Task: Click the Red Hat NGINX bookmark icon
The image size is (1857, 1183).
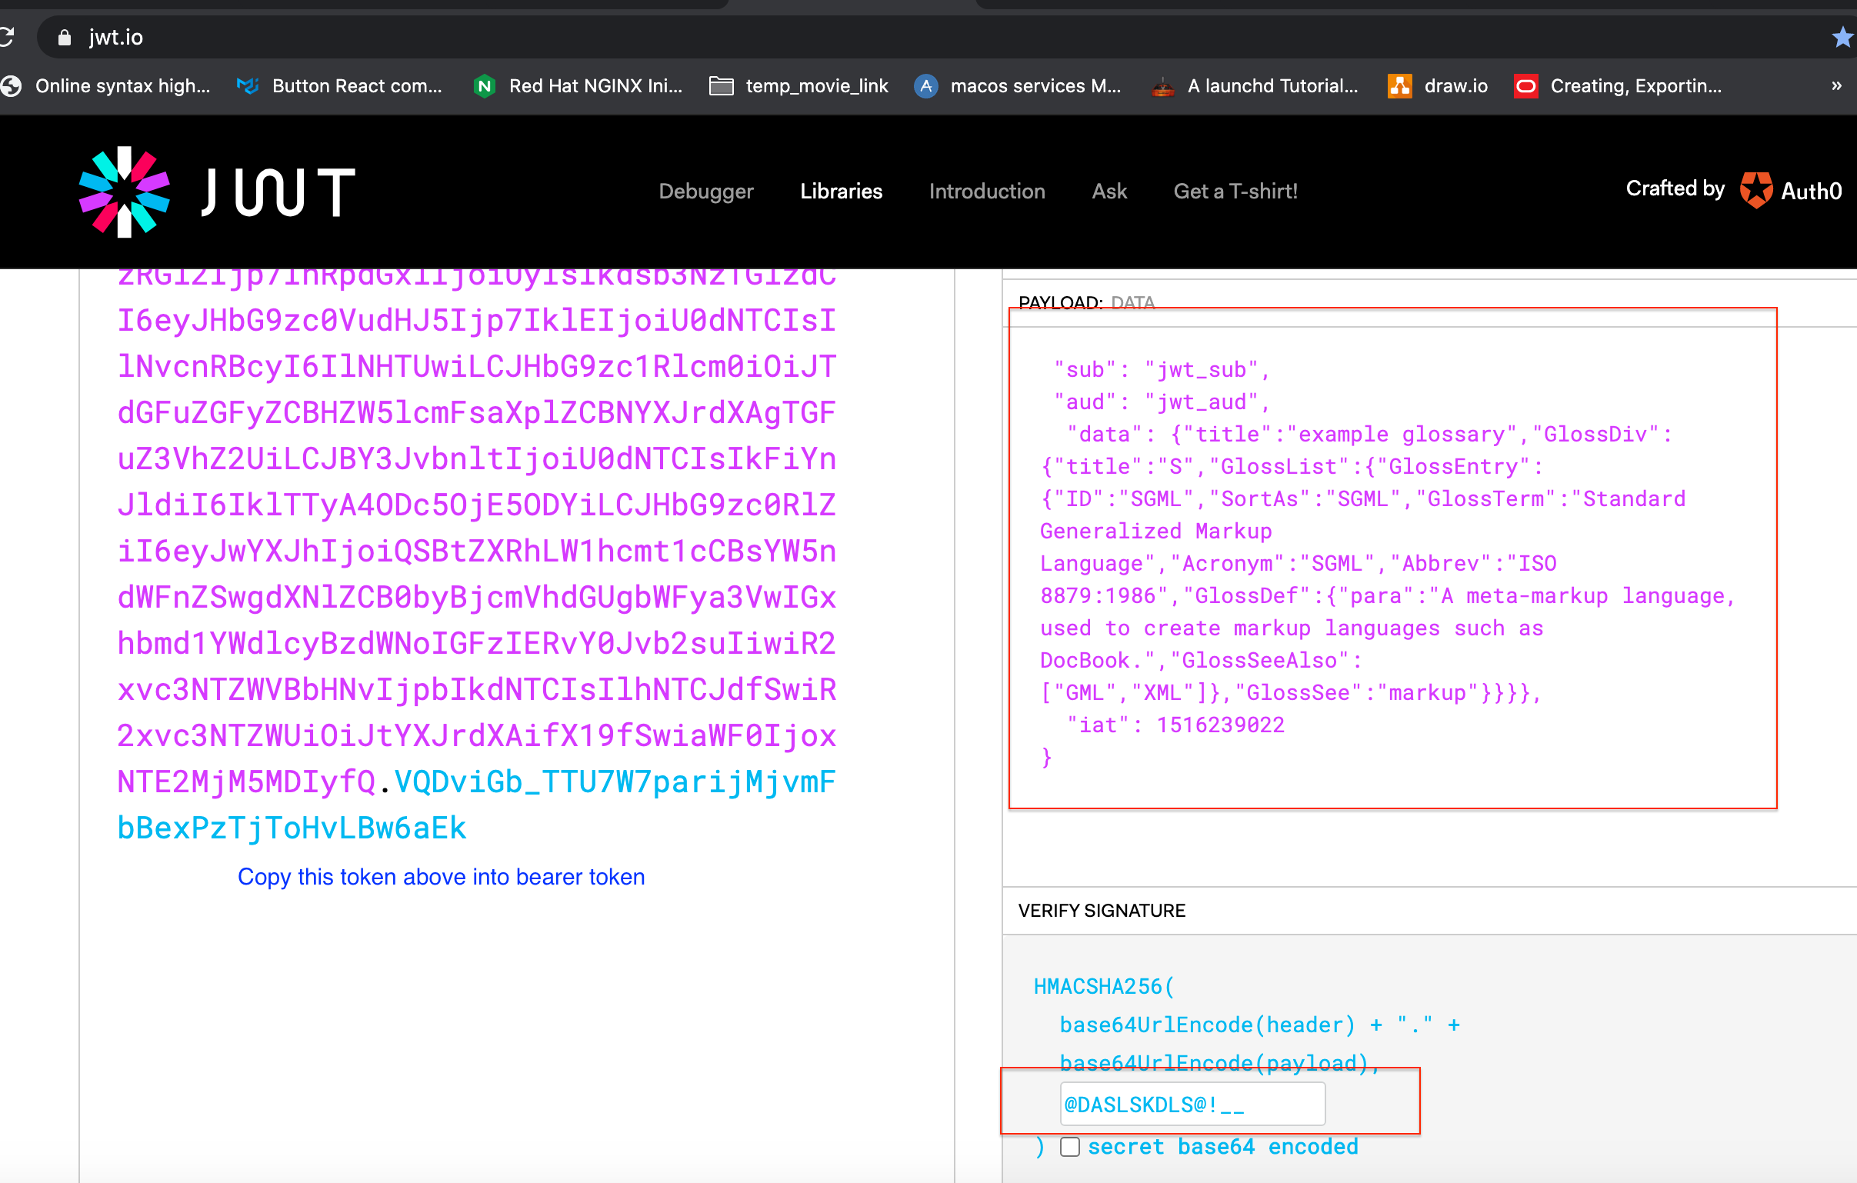Action: 485,85
